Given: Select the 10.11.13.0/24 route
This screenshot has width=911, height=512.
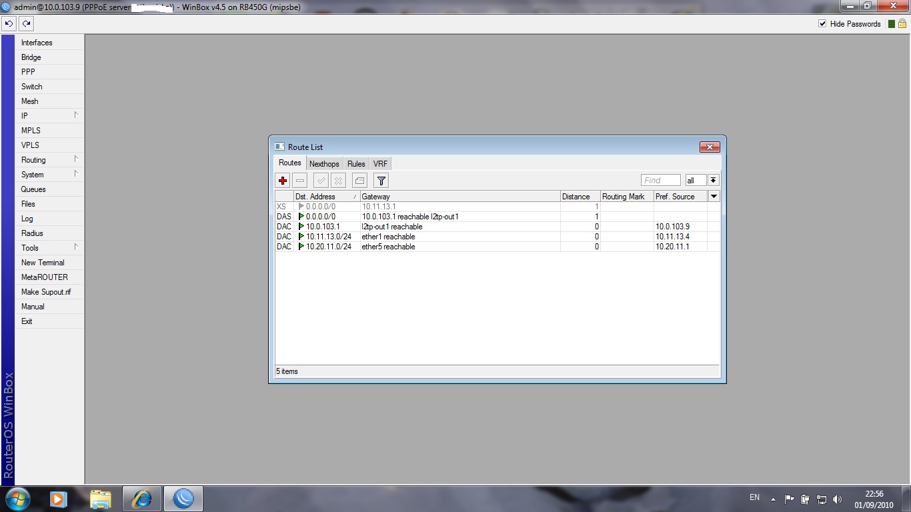Looking at the screenshot, I should tap(498, 237).
